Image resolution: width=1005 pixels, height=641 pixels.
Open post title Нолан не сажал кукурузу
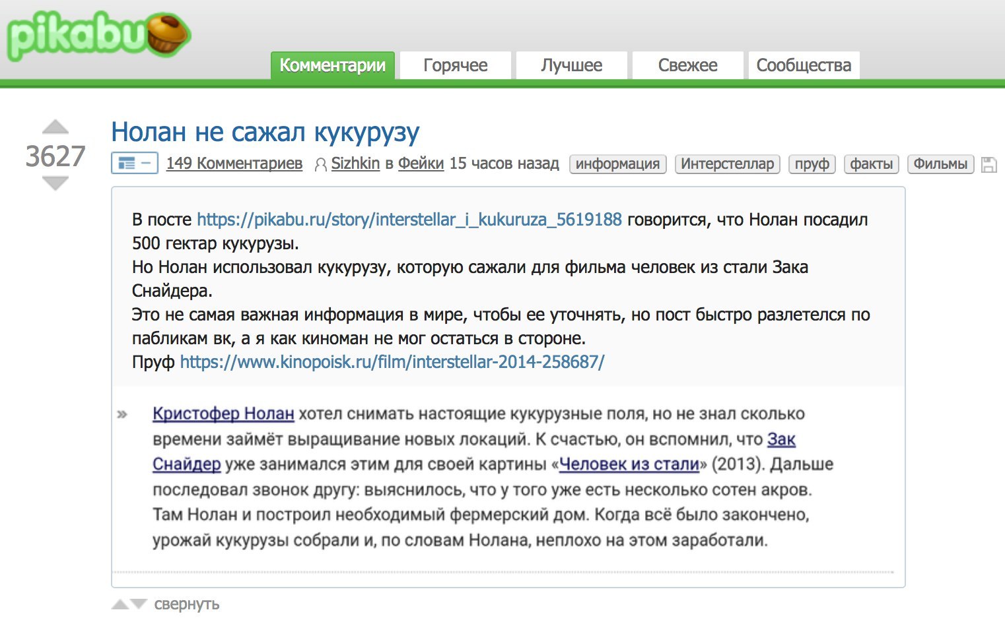265,132
